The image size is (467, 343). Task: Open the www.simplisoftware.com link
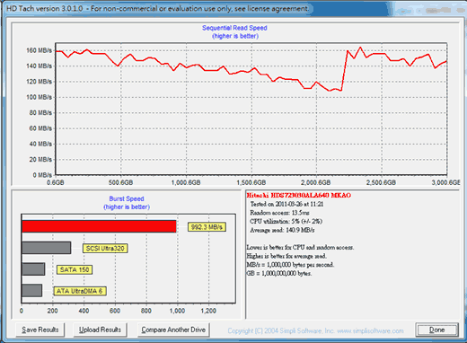370,330
